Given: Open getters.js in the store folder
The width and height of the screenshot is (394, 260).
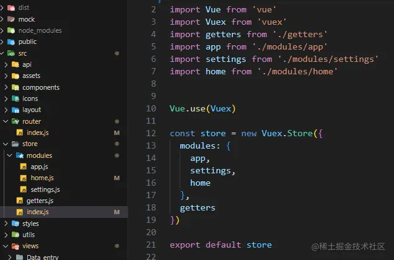Looking at the screenshot, I should tap(40, 201).
